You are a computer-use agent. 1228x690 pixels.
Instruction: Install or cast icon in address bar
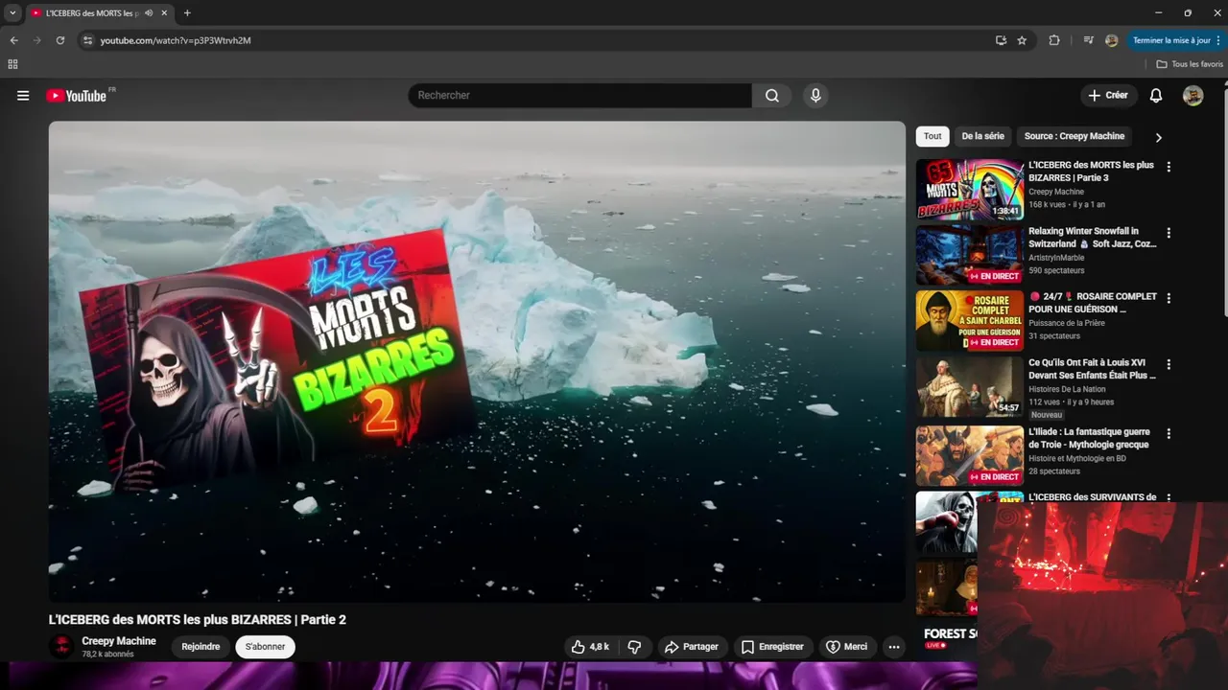click(x=1001, y=40)
